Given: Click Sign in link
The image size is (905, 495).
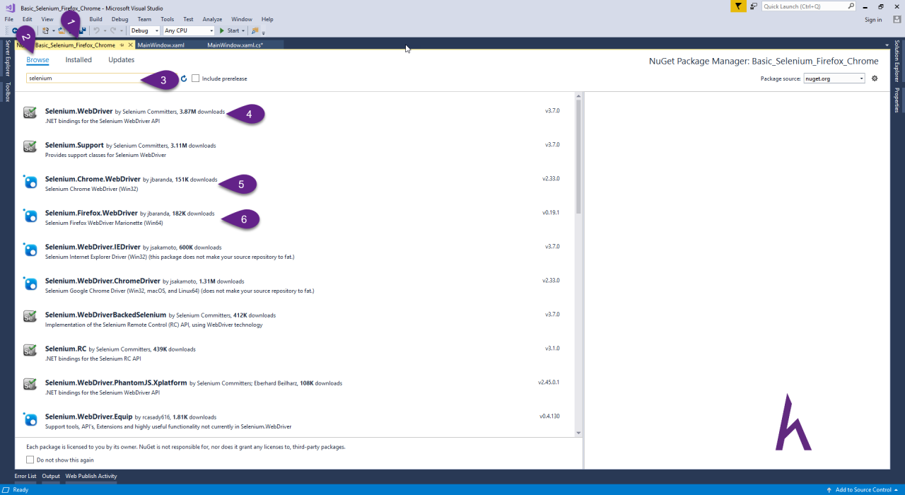Looking at the screenshot, I should [x=873, y=20].
